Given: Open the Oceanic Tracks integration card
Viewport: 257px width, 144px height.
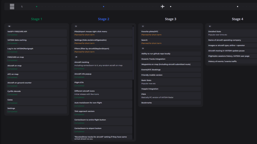Looking at the screenshot, I should pyautogui.click(x=170, y=59).
